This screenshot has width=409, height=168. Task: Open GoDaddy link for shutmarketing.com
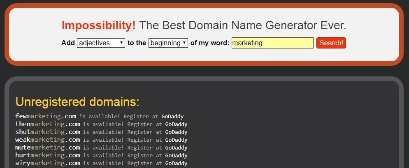[176, 132]
